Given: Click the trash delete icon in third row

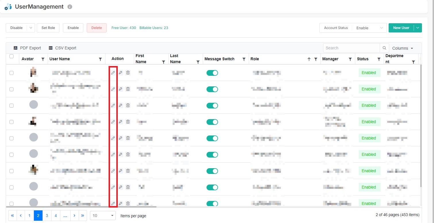Looking at the screenshot, I should coord(128,105).
